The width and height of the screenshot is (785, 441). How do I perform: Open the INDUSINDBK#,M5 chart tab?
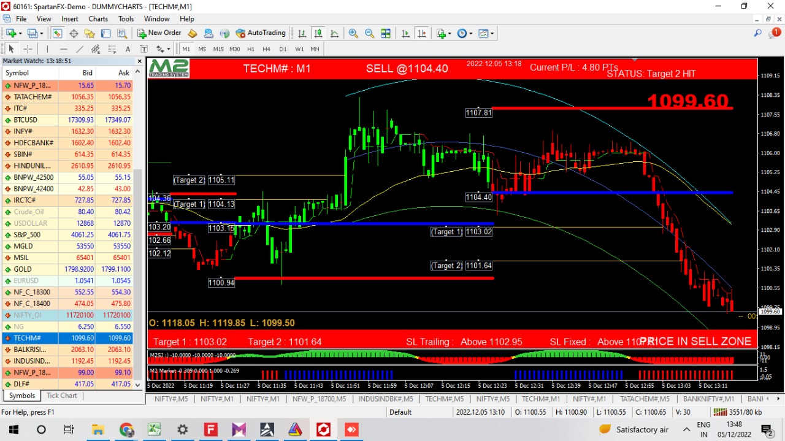[386, 399]
